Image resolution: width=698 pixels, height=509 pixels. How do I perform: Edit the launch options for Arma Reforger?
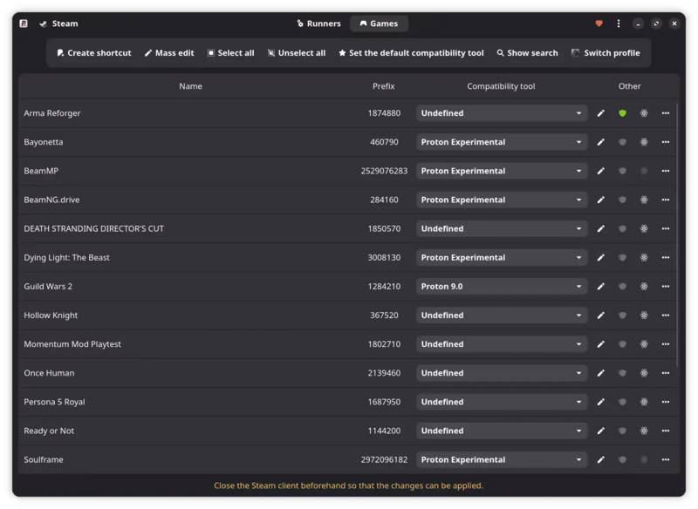click(x=600, y=112)
